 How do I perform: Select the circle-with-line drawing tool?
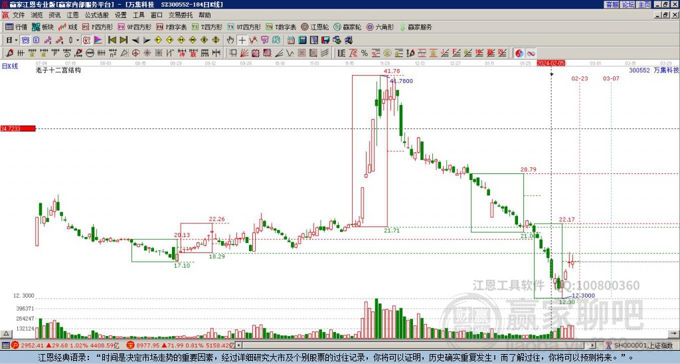point(90,53)
